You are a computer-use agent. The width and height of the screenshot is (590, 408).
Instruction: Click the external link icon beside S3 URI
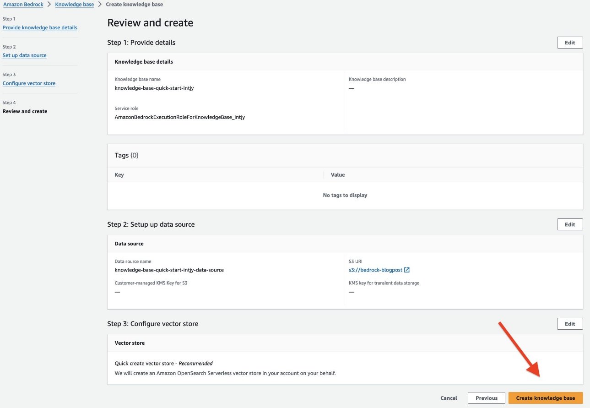tap(407, 270)
